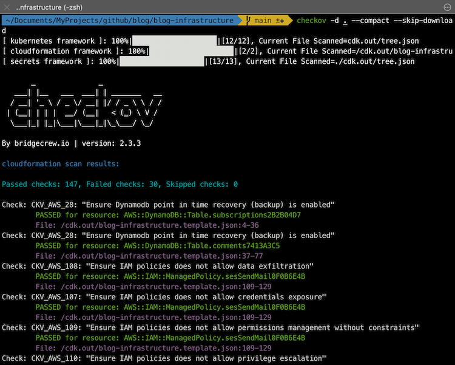Image resolution: width=455 pixels, height=365 pixels.
Task: Click the PASSED sesSendMail0F0B6E4B line under CKV_AWS_108
Action: [170, 276]
